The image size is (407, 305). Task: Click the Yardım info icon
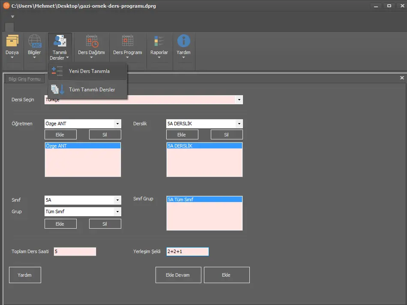click(x=183, y=41)
